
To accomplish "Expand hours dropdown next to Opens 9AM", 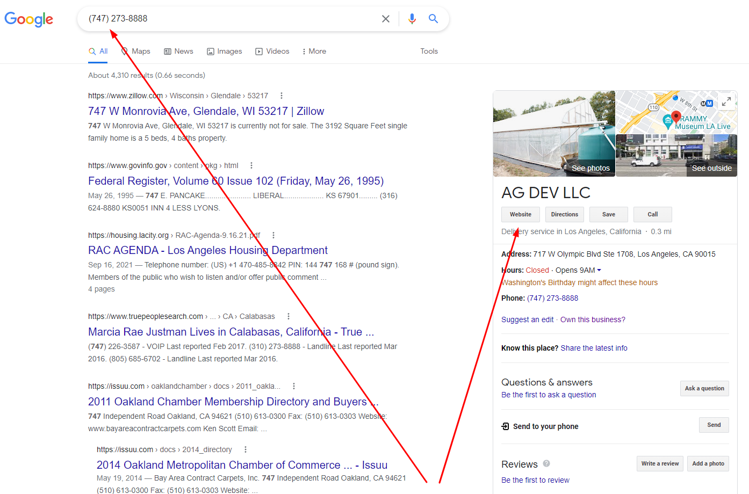I will tap(599, 270).
